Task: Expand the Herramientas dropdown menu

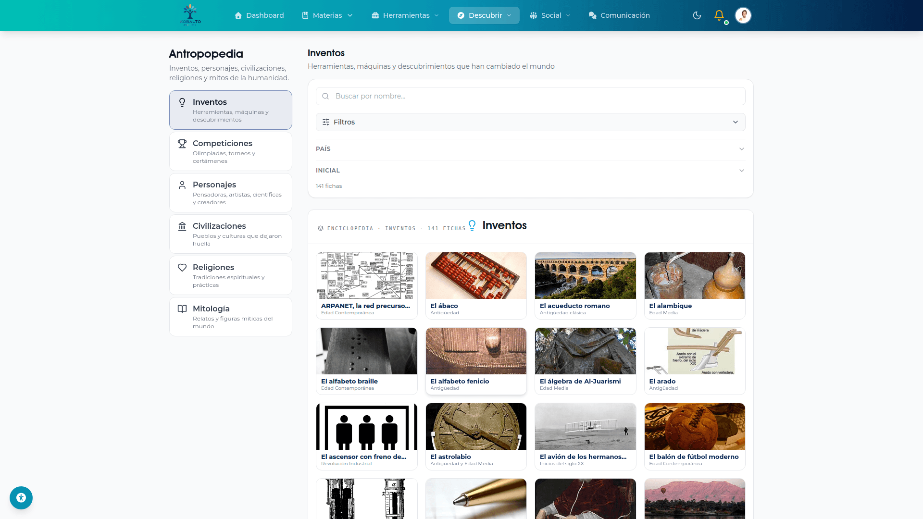Action: [405, 15]
